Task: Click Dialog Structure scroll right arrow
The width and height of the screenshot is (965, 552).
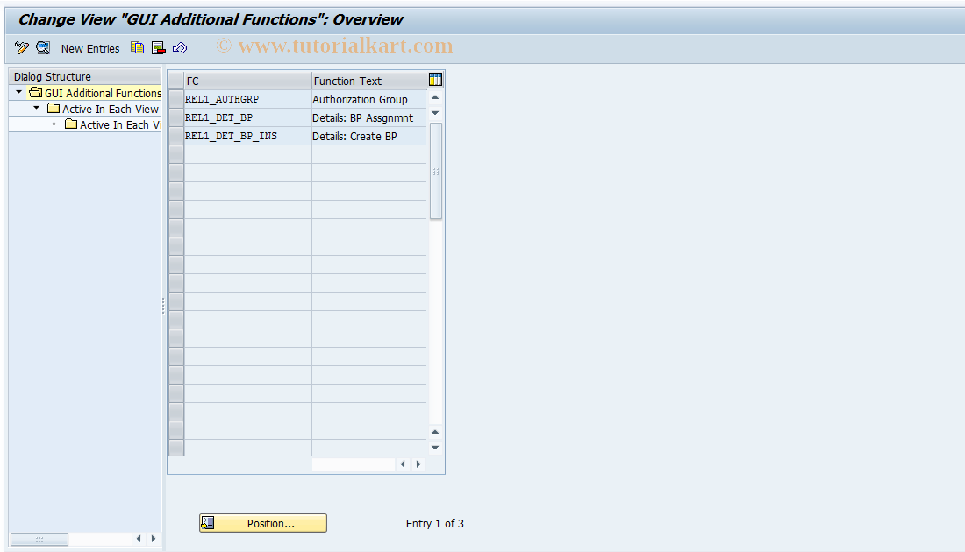Action: click(154, 539)
